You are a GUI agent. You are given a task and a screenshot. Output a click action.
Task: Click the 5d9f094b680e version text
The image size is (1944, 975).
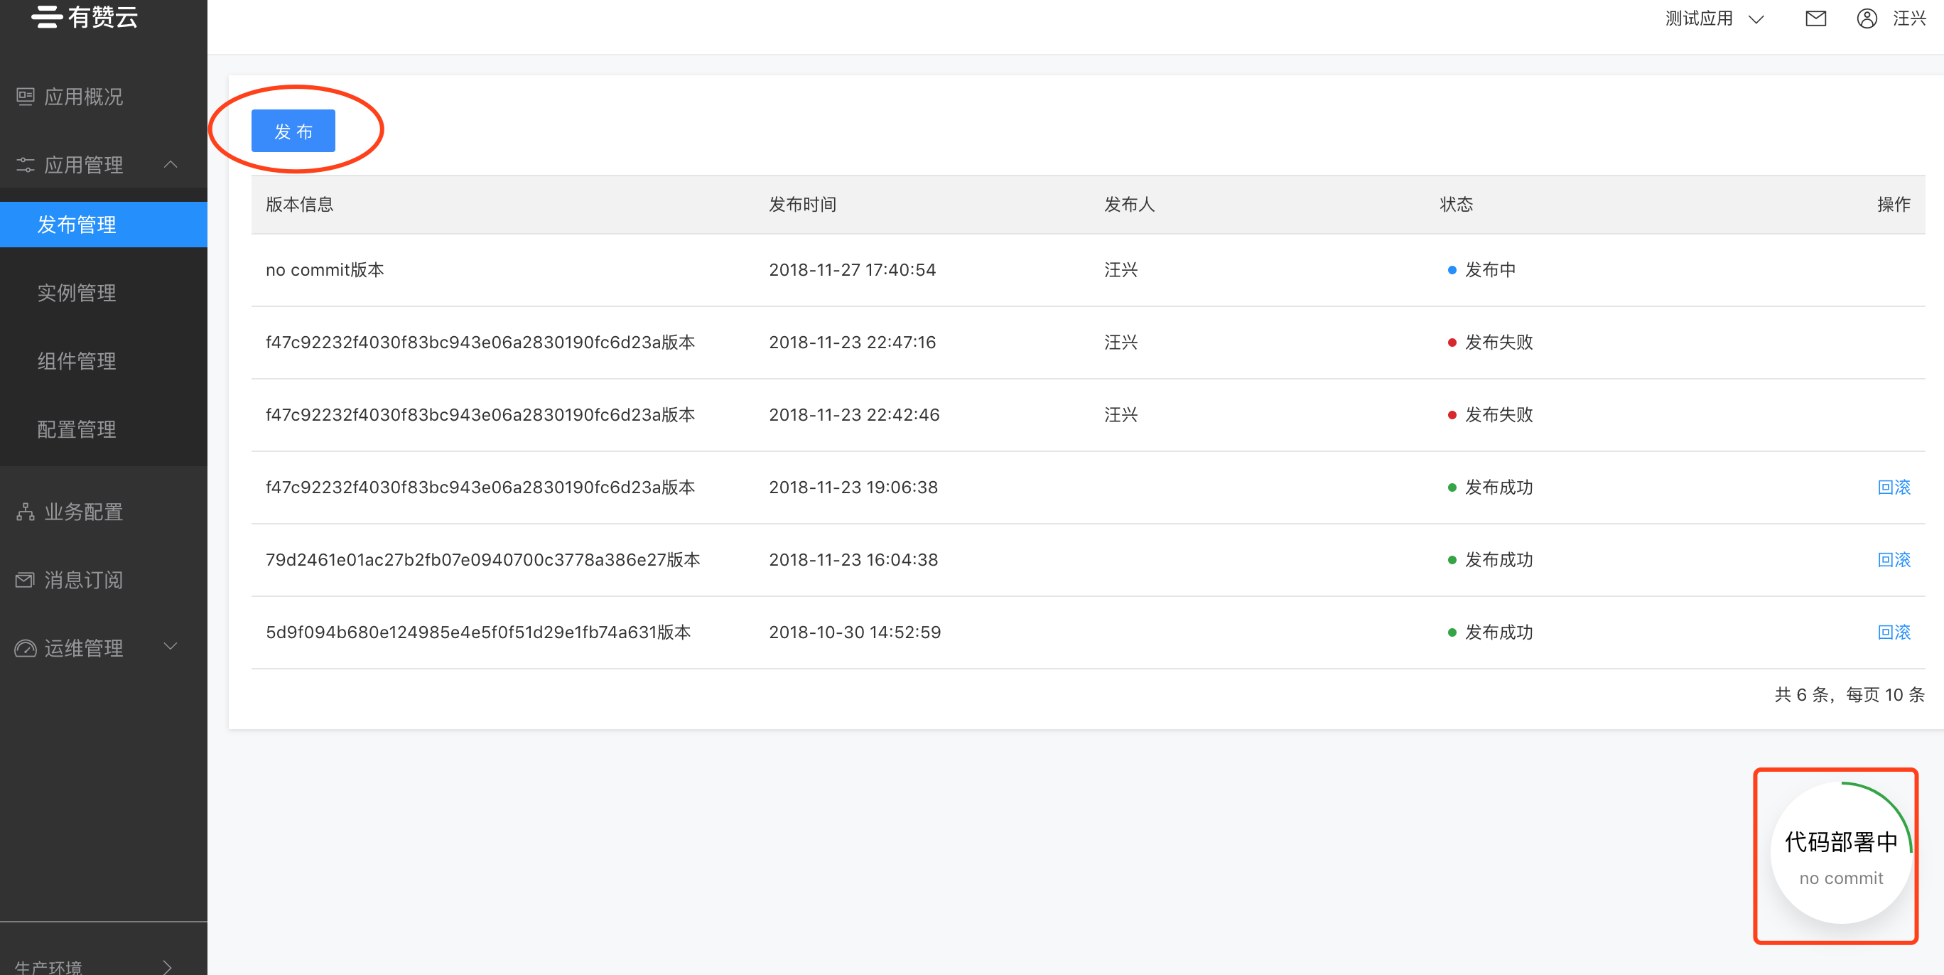tap(478, 632)
